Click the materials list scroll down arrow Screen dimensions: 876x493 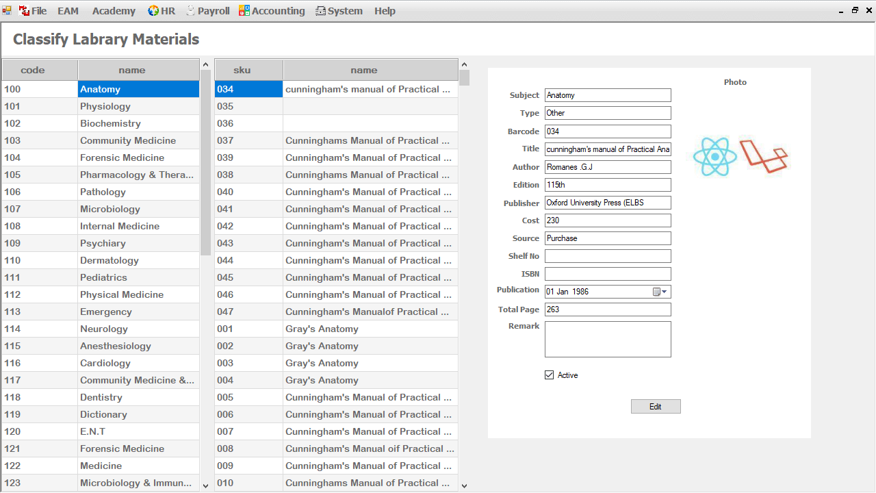(464, 485)
